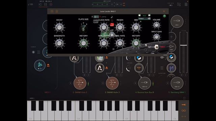Open the green-thumbnail plugin in SWAM Violin channel
Screen dimensions: 216x121
click(x=100, y=58)
